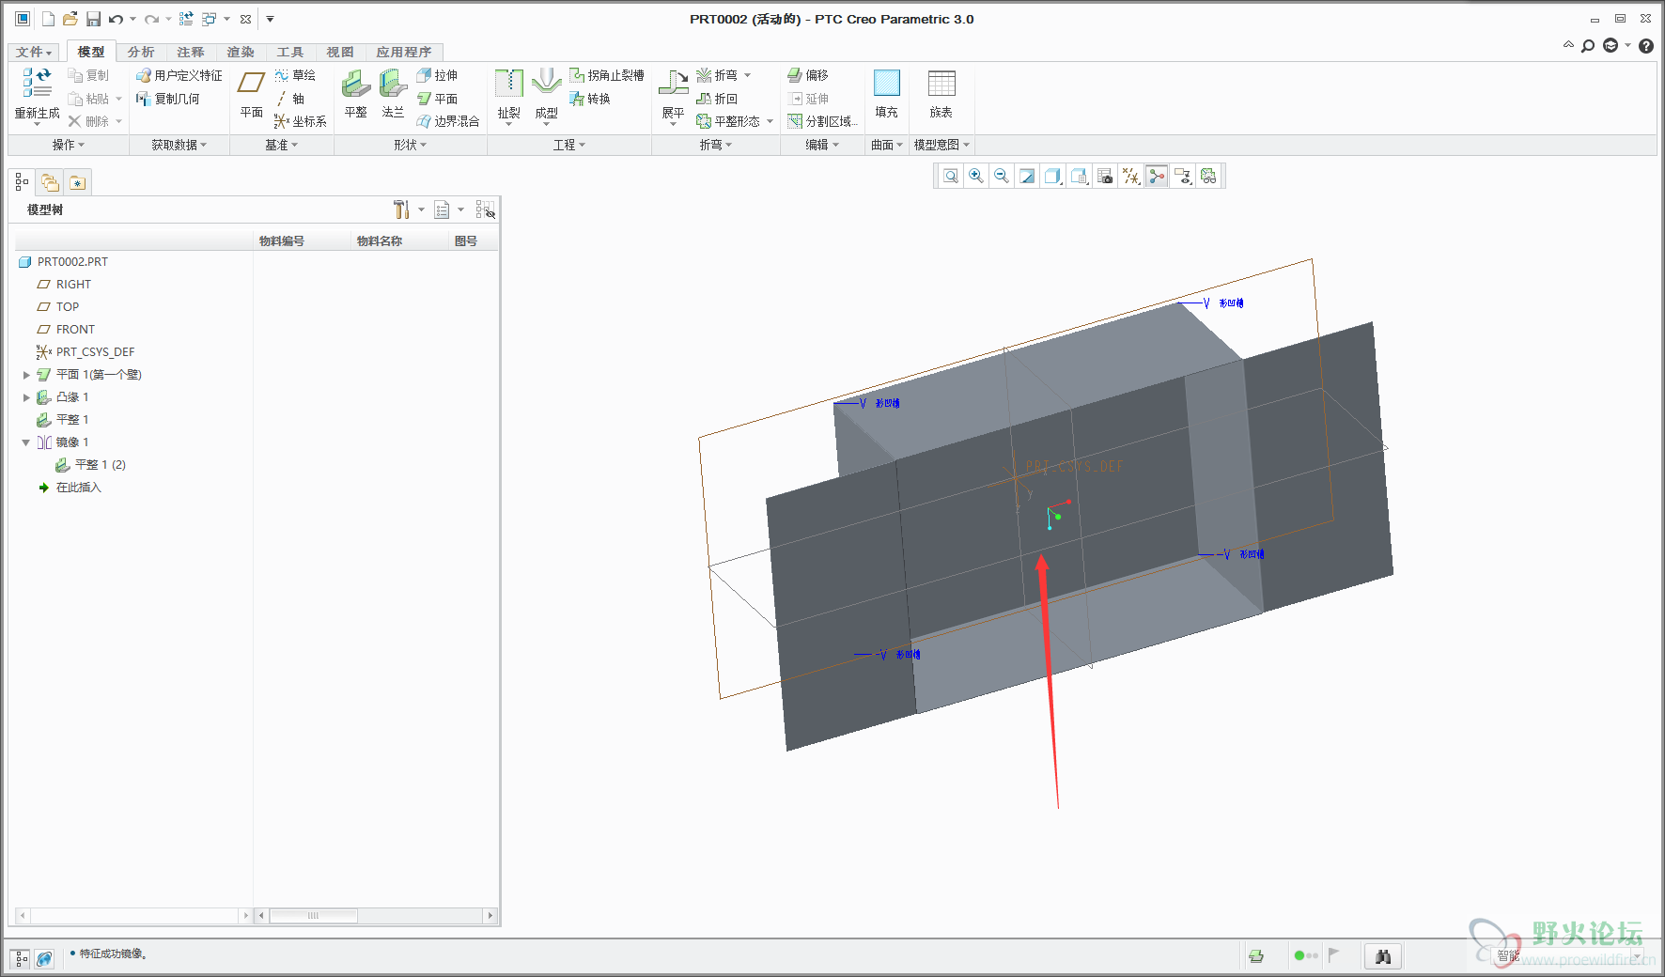
Task: Open a file using the folder icon
Action: pos(70,19)
